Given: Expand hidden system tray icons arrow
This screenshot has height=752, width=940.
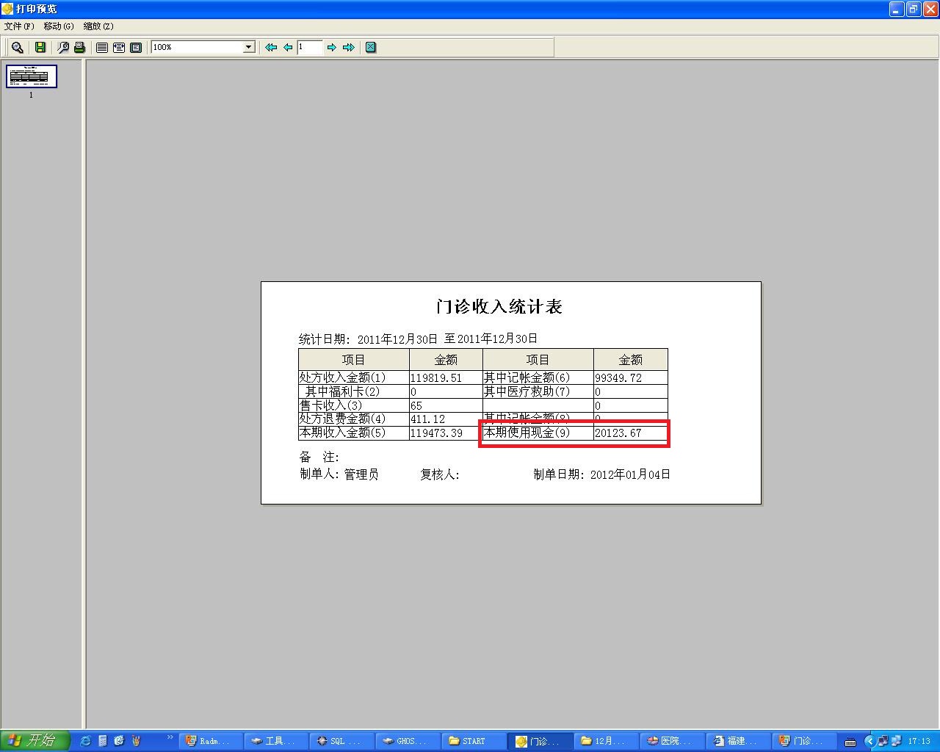Looking at the screenshot, I should [x=870, y=741].
